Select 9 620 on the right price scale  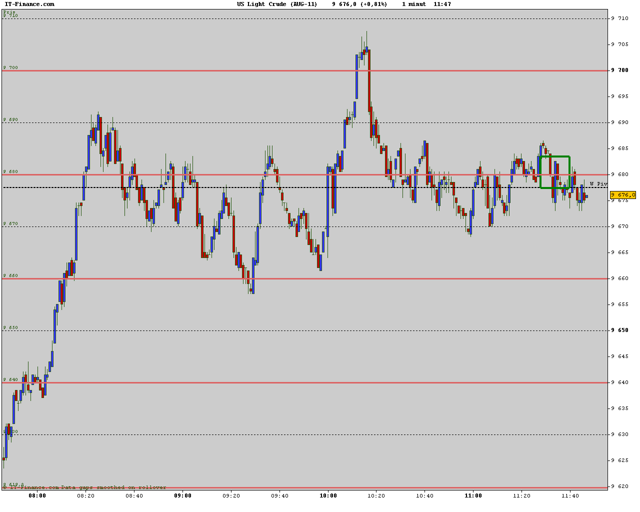click(619, 486)
